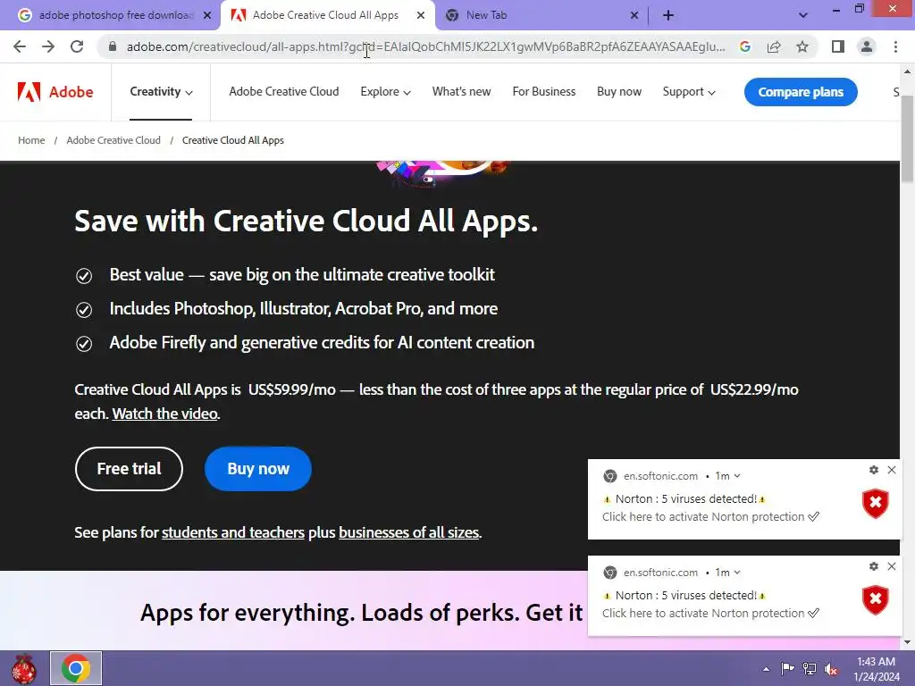
Task: Dismiss the upper Norton notification
Action: click(891, 470)
